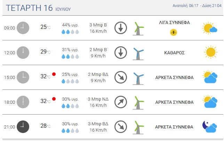Click the dark clock icon at 21:00
Viewport: 224px width, 141px height.
[x=23, y=127]
